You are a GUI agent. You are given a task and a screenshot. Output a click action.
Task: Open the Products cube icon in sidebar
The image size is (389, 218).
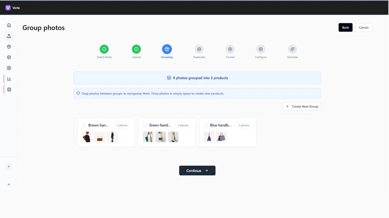pyautogui.click(x=9, y=47)
